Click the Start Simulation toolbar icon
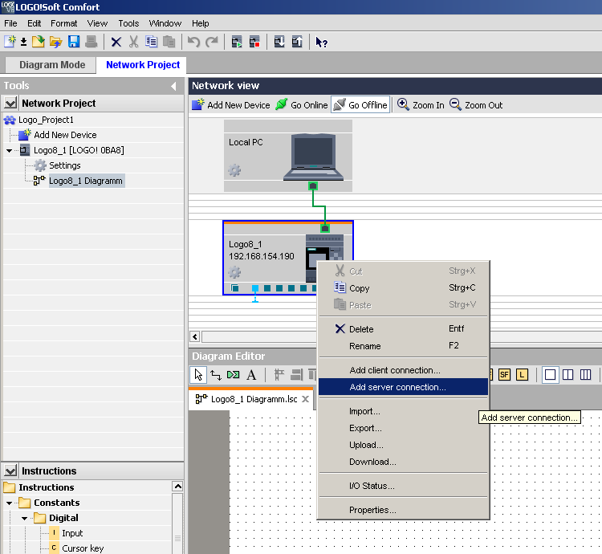The width and height of the screenshot is (602, 554). [x=237, y=42]
